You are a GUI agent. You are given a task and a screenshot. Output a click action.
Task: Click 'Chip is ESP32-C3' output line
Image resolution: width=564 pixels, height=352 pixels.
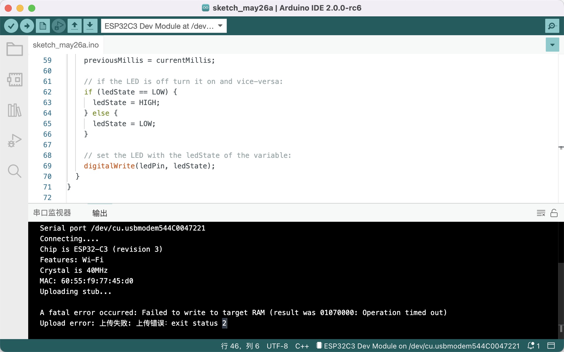[101, 249]
